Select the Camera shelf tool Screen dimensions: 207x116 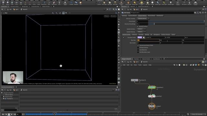[99, 3]
